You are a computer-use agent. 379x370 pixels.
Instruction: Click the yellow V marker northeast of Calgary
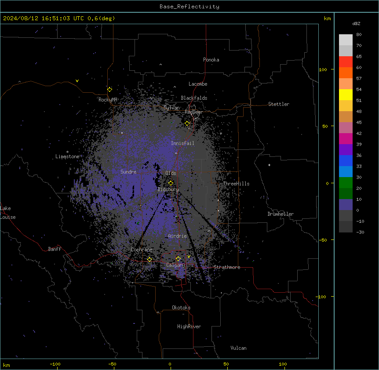coord(189,257)
